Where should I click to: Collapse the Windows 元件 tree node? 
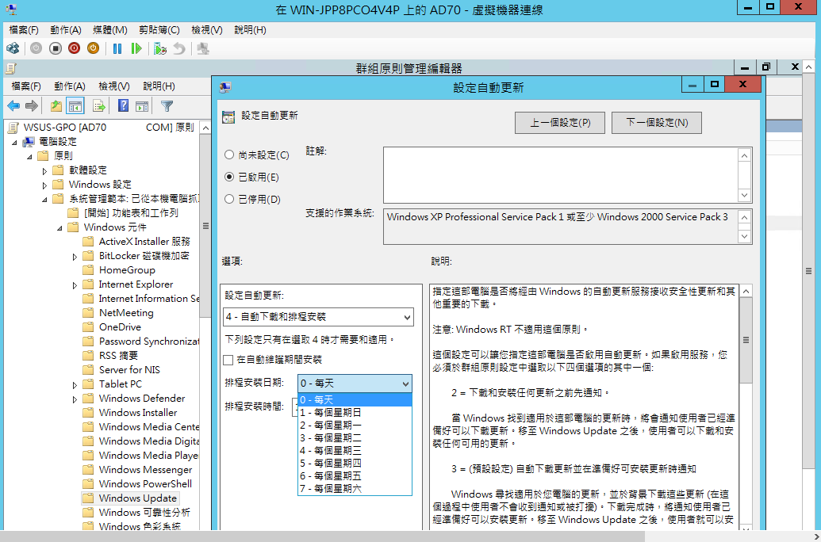[x=59, y=227]
